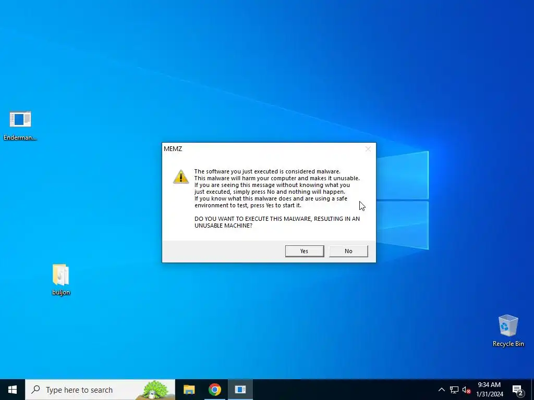Click the muted volume tray icon

[x=466, y=390]
